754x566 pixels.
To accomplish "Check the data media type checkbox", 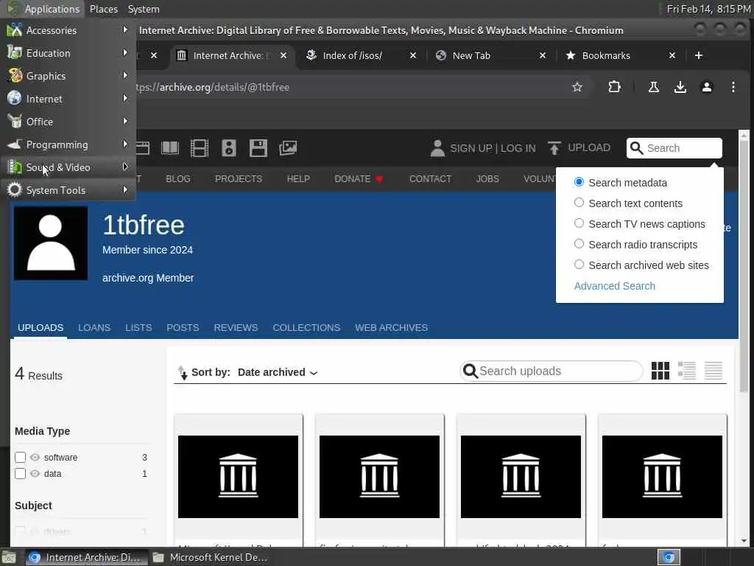I will pos(20,474).
